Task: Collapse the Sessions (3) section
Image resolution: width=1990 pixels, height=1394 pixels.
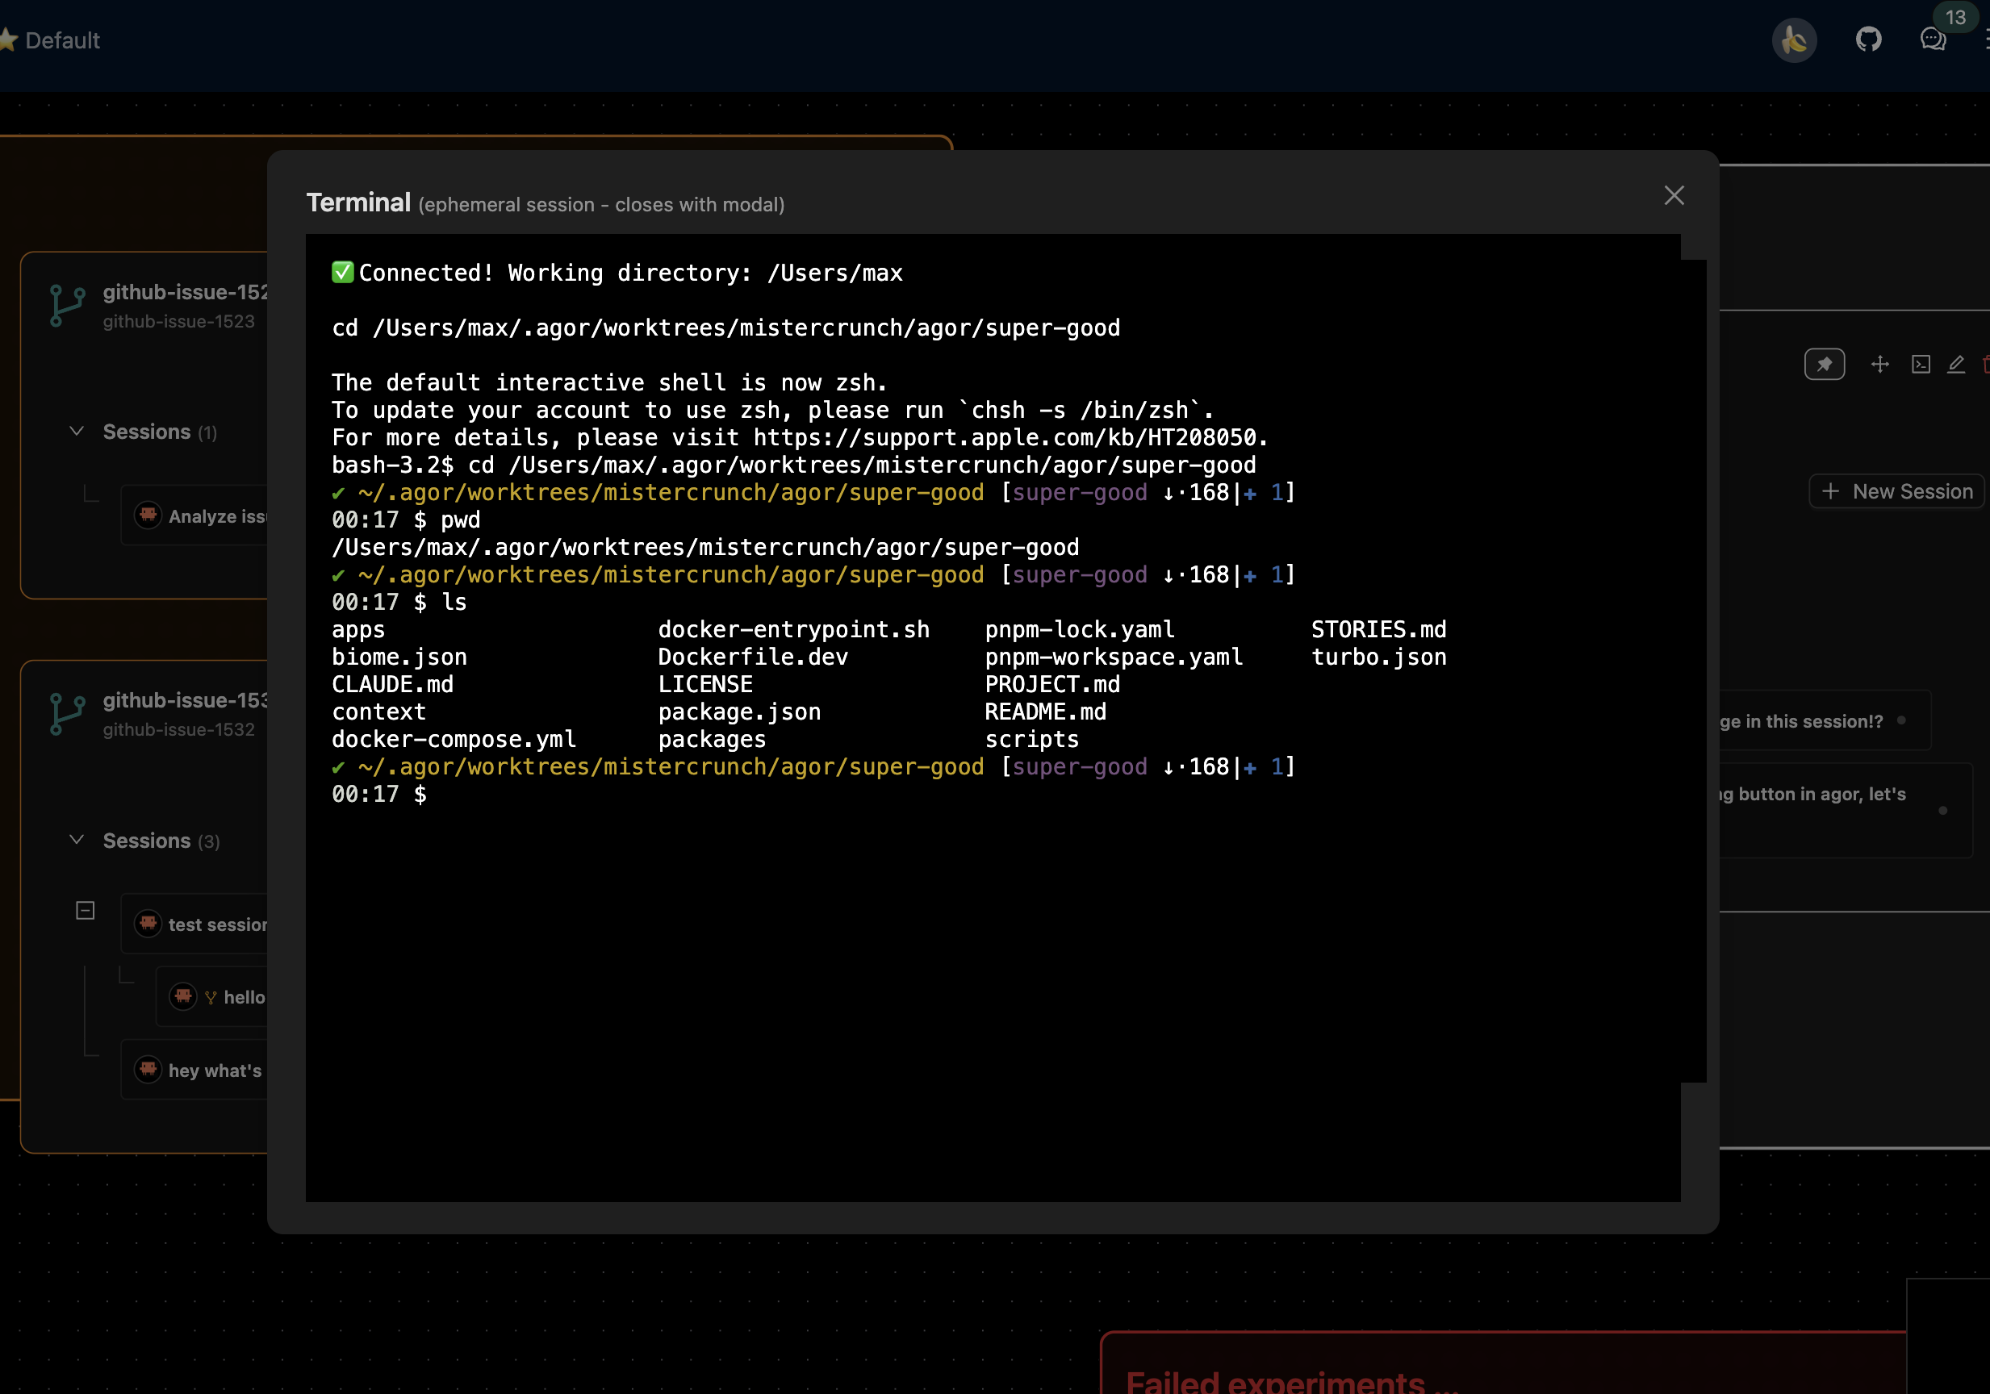Action: [77, 840]
